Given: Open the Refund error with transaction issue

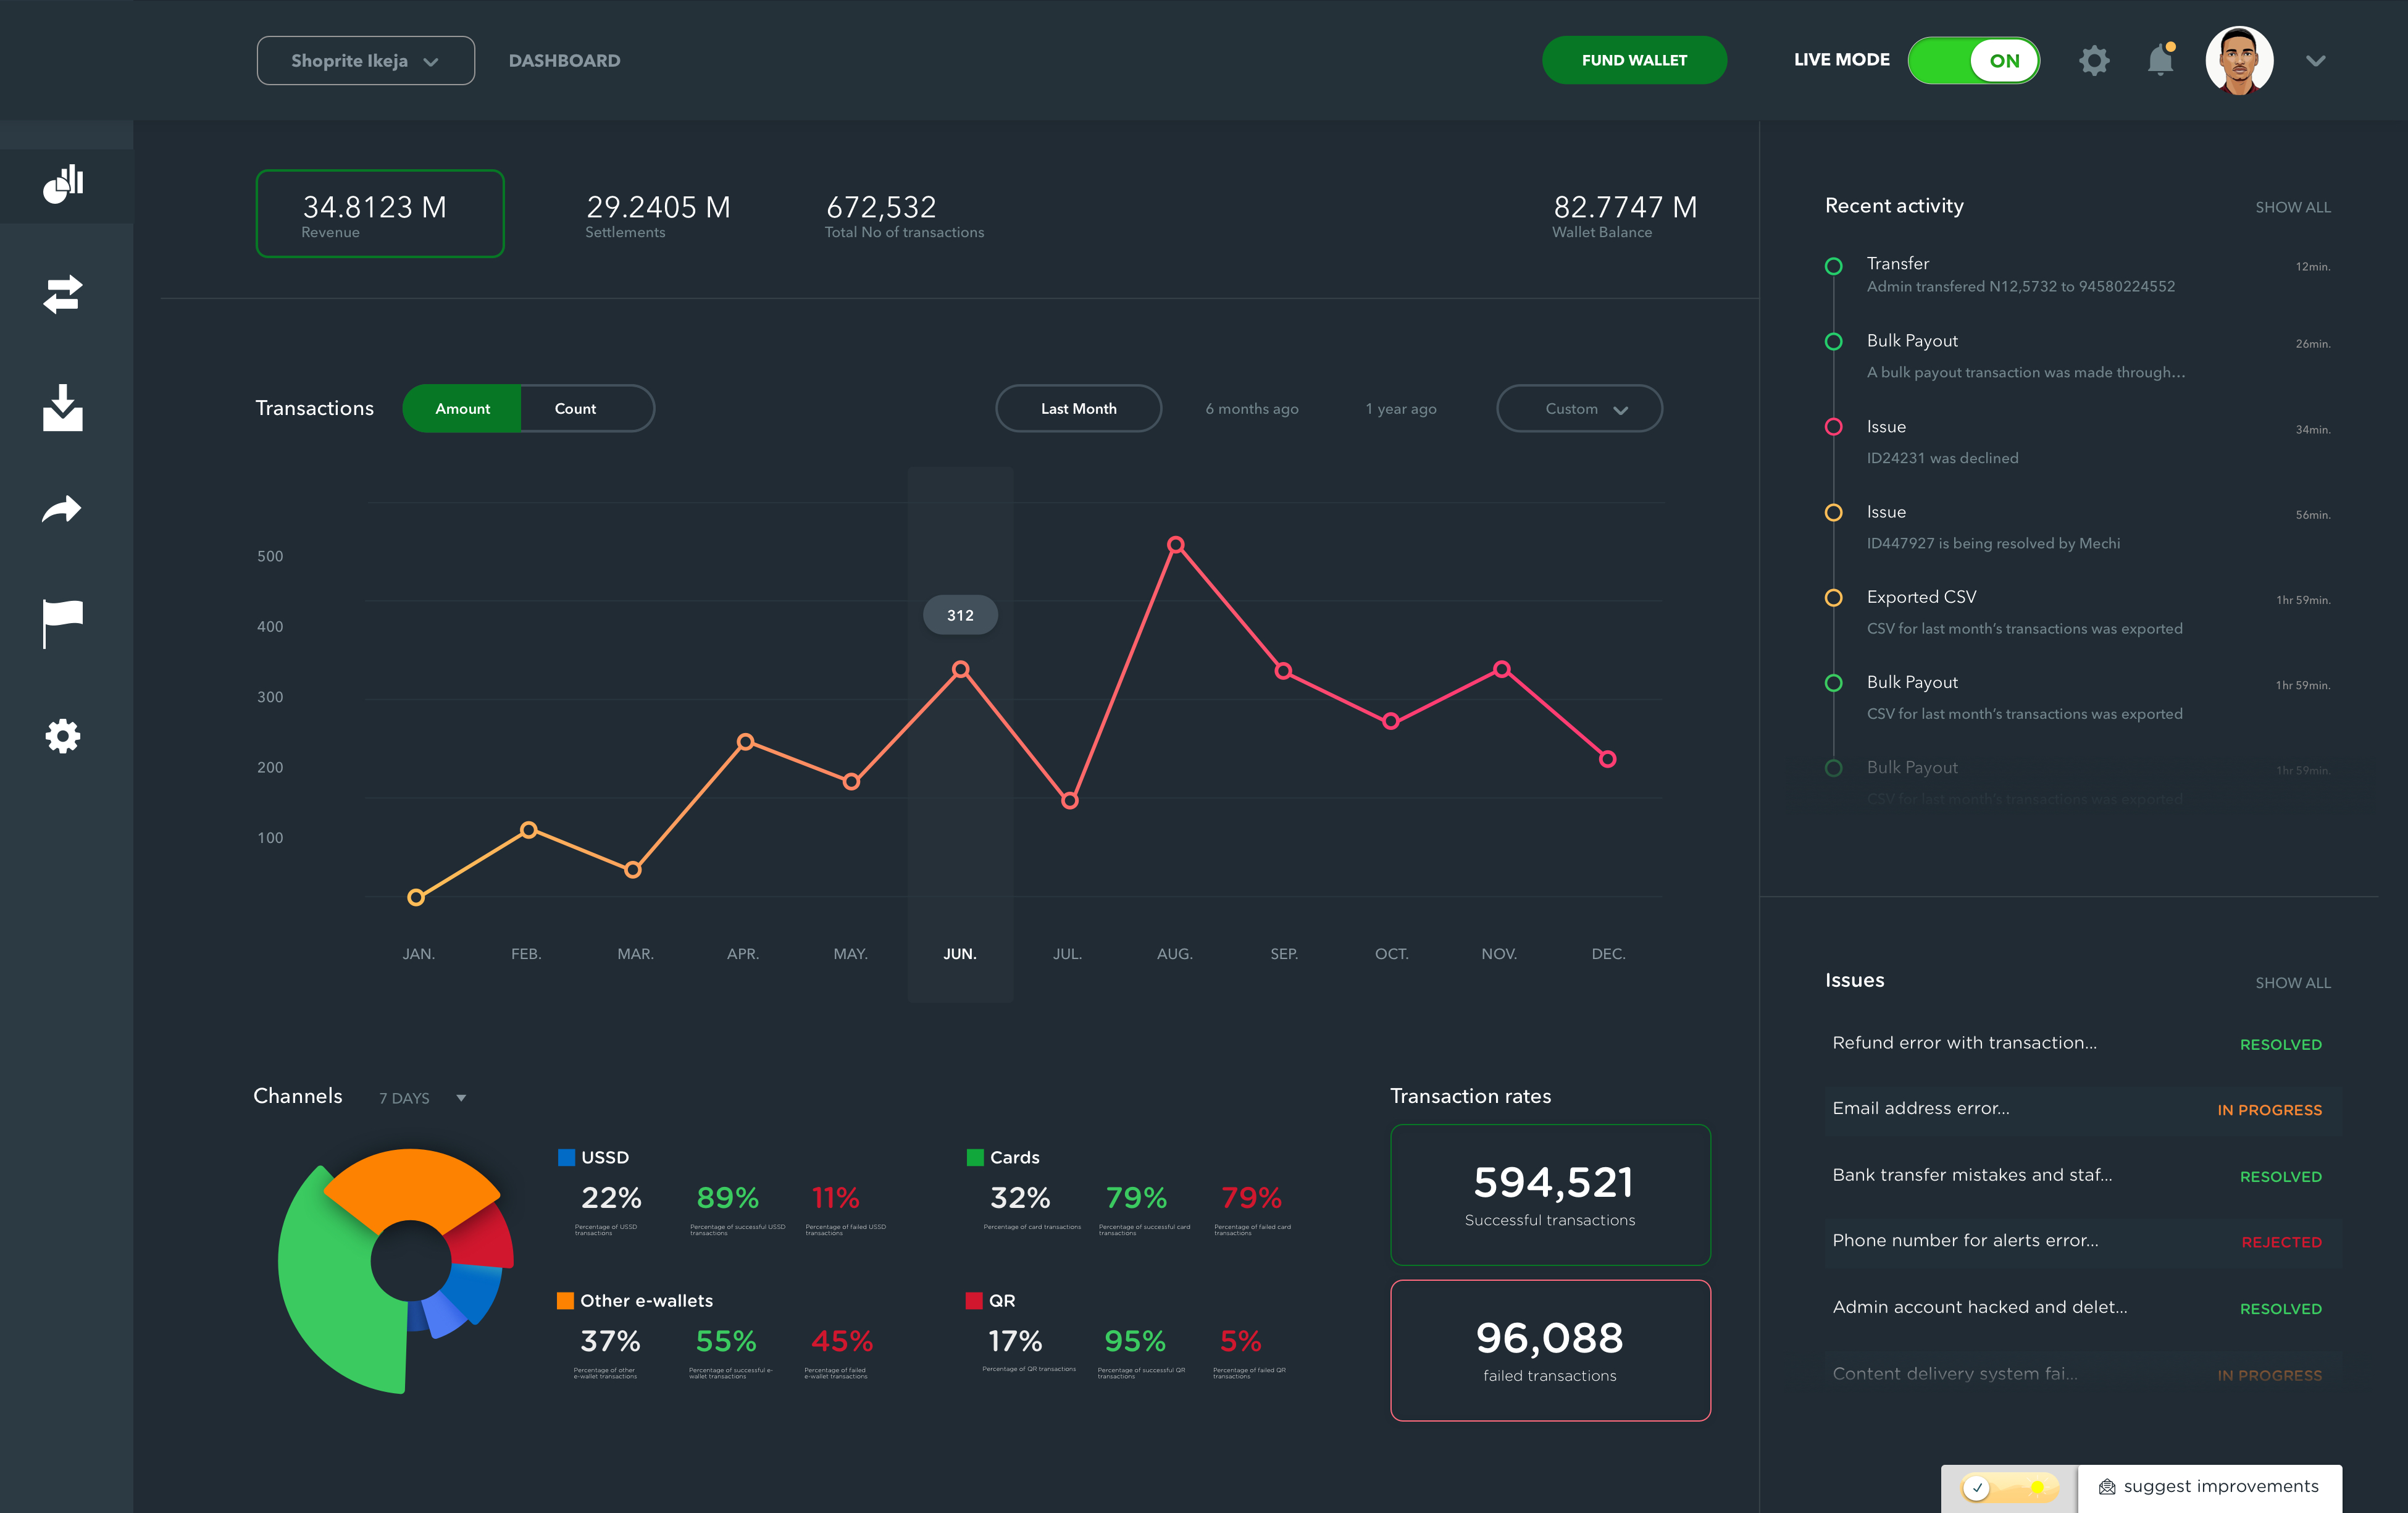Looking at the screenshot, I should point(2082,1043).
